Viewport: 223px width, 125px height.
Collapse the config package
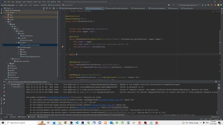[x=16, y=33]
